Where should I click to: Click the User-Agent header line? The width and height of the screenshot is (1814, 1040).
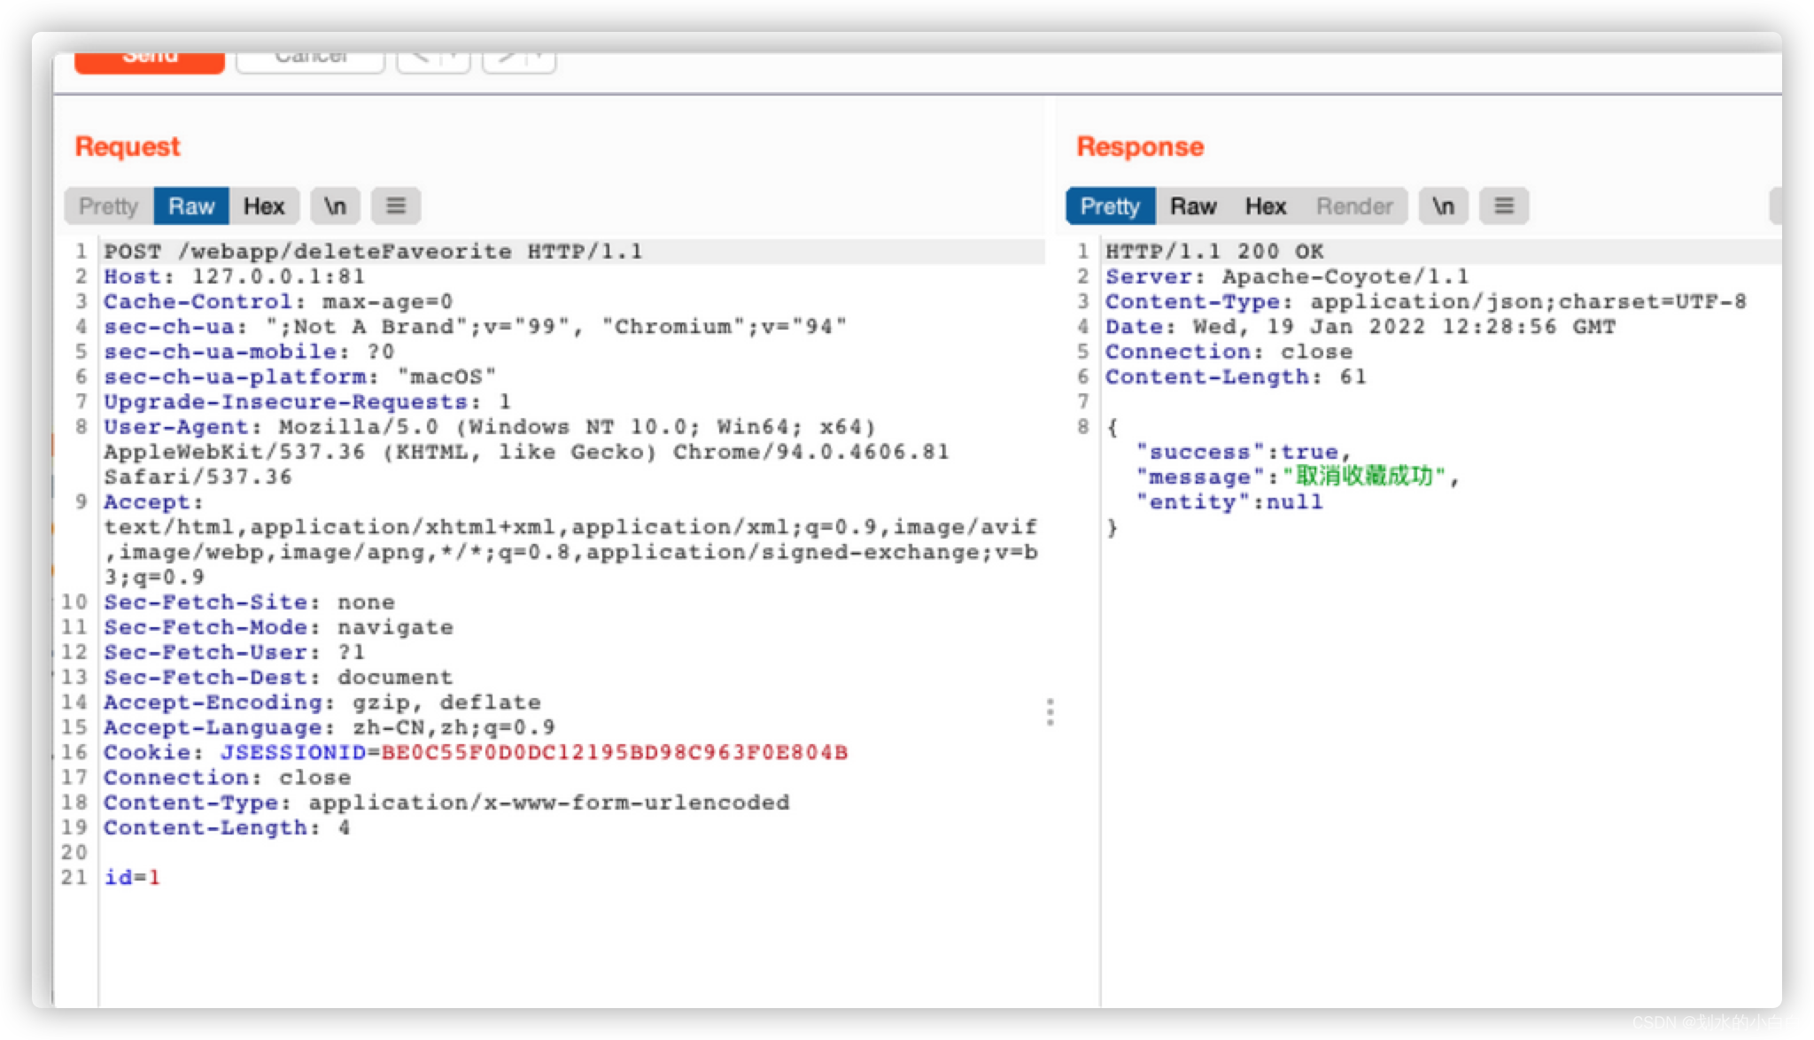coord(526,452)
